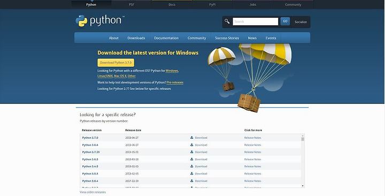Open the Downloads navigation menu

[x=136, y=38]
